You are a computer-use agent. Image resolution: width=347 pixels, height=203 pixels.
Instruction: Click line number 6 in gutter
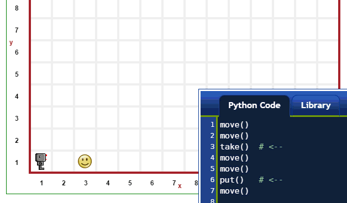(212, 180)
